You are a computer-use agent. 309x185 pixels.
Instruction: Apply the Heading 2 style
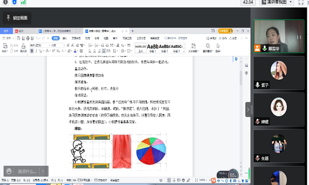coord(165,48)
